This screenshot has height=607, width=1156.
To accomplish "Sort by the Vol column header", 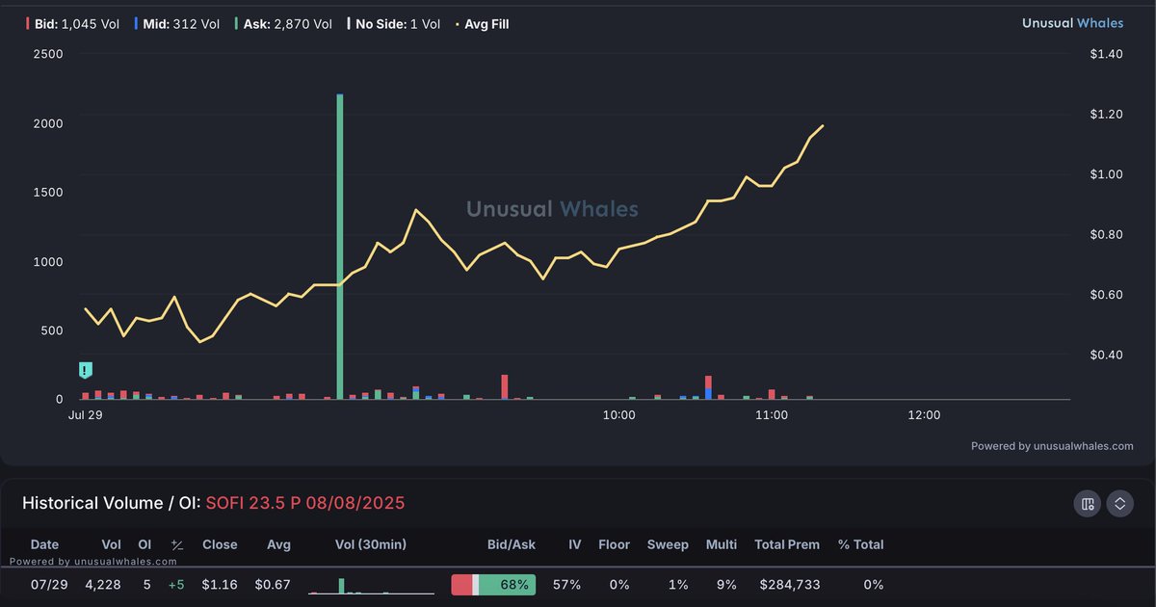I will pos(111,544).
